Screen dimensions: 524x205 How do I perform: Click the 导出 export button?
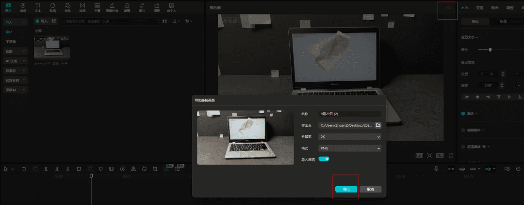346,189
